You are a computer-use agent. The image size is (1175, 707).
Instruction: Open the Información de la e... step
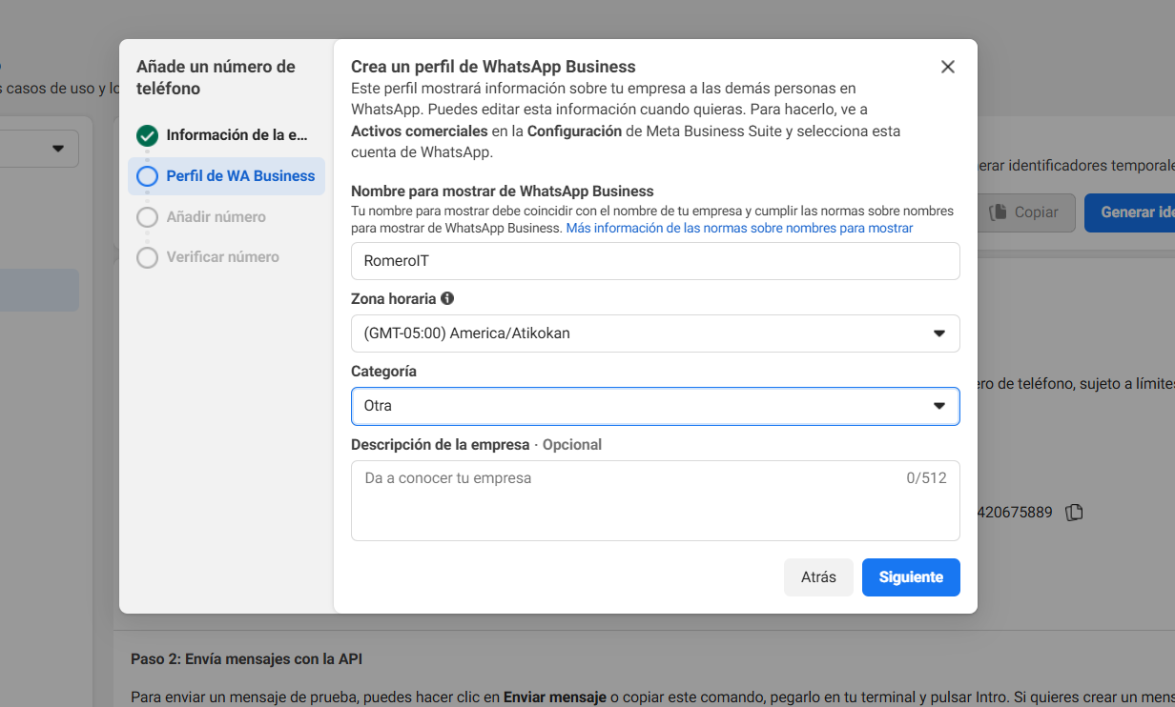pyautogui.click(x=226, y=135)
